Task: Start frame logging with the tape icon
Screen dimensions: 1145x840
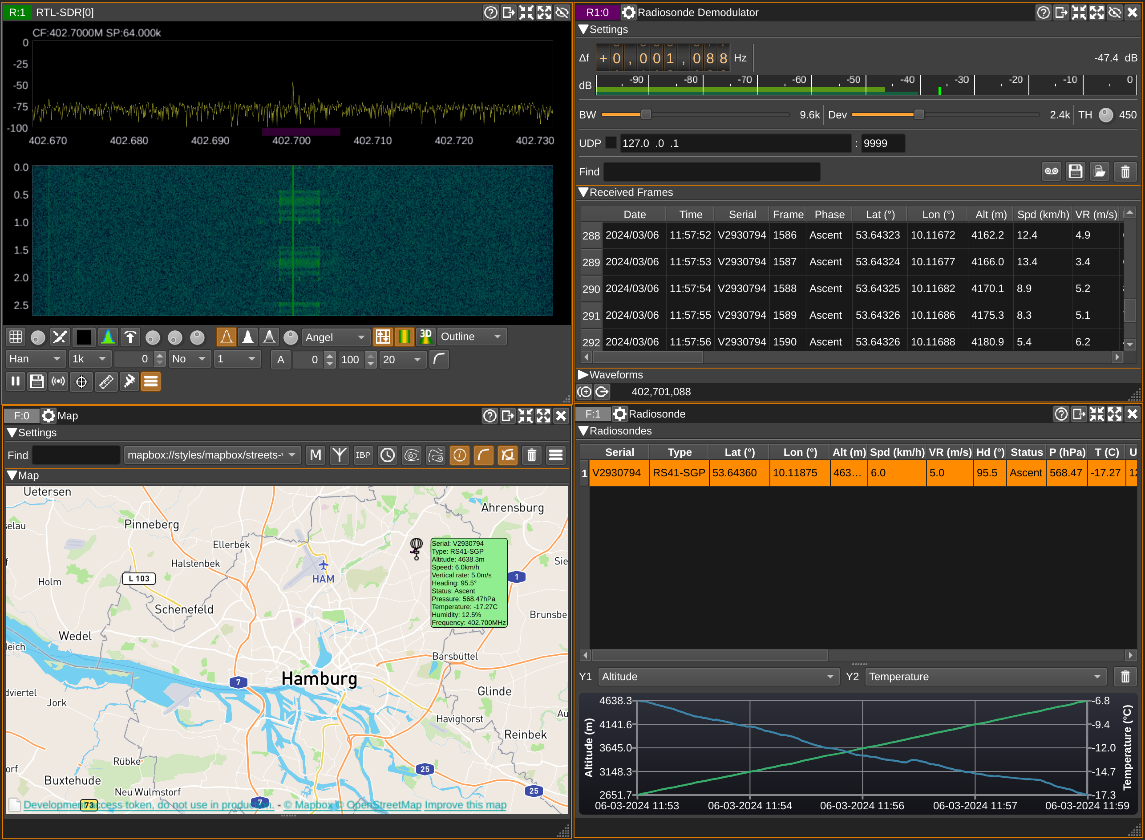Action: pyautogui.click(x=1052, y=171)
